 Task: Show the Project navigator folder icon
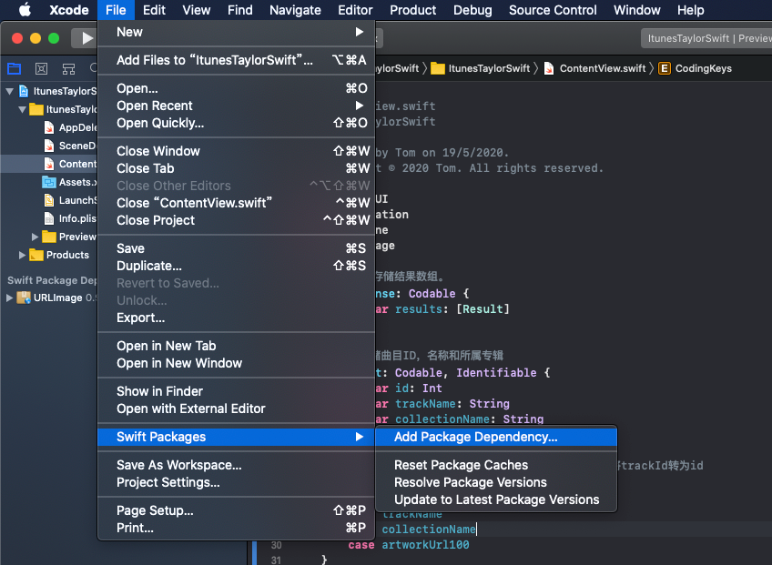point(15,68)
